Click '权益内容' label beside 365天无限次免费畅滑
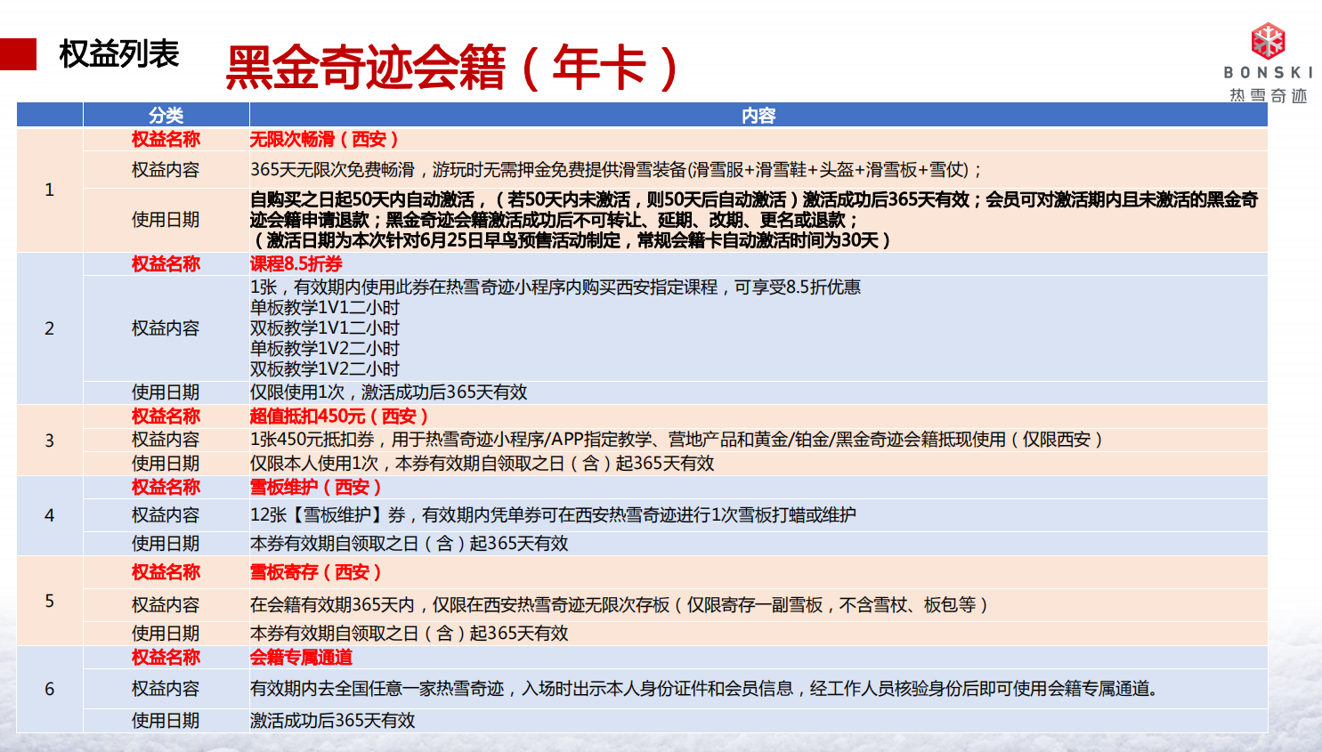Image resolution: width=1322 pixels, height=752 pixels. [x=166, y=169]
